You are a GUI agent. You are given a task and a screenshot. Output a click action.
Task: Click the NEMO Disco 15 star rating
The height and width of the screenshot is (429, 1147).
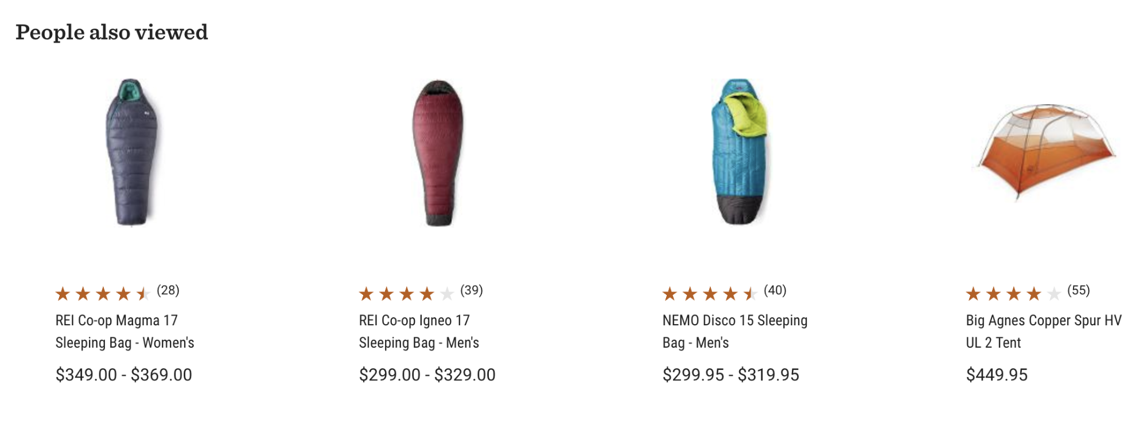(x=710, y=294)
